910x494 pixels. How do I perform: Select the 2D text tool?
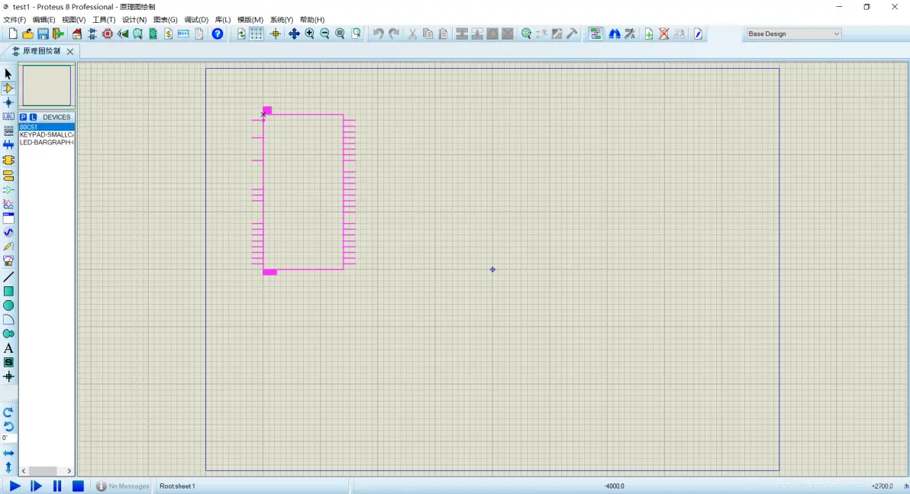click(8, 348)
